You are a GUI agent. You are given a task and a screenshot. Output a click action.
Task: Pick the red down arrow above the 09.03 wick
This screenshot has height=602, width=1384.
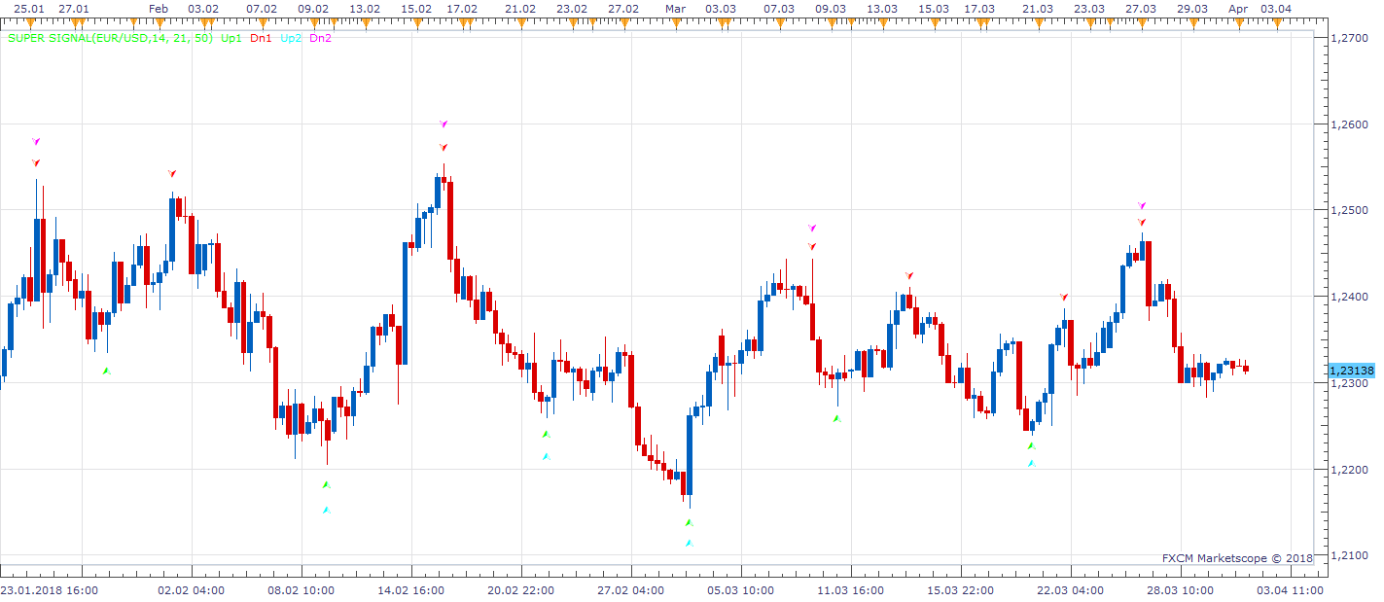pyautogui.click(x=812, y=246)
